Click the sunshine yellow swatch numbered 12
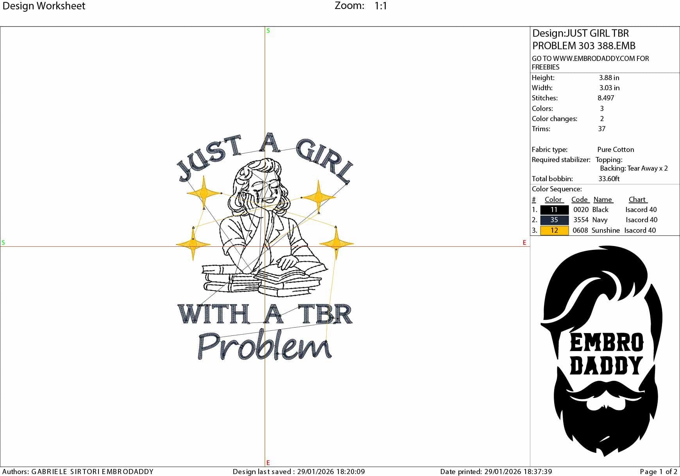 coord(554,230)
